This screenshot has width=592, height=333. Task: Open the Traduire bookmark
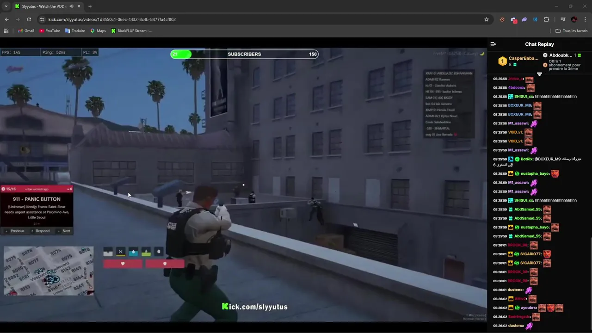tap(75, 31)
